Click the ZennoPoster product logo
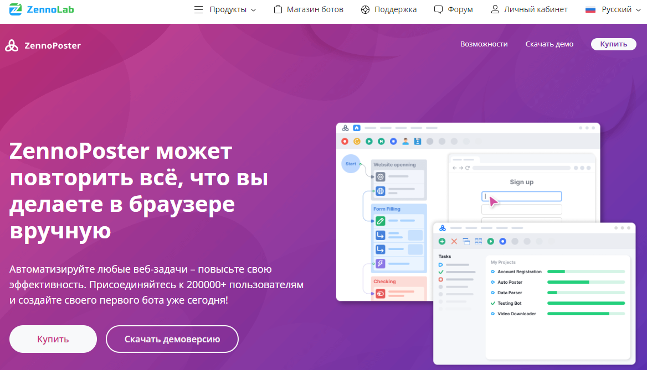647x370 pixels. click(x=43, y=45)
